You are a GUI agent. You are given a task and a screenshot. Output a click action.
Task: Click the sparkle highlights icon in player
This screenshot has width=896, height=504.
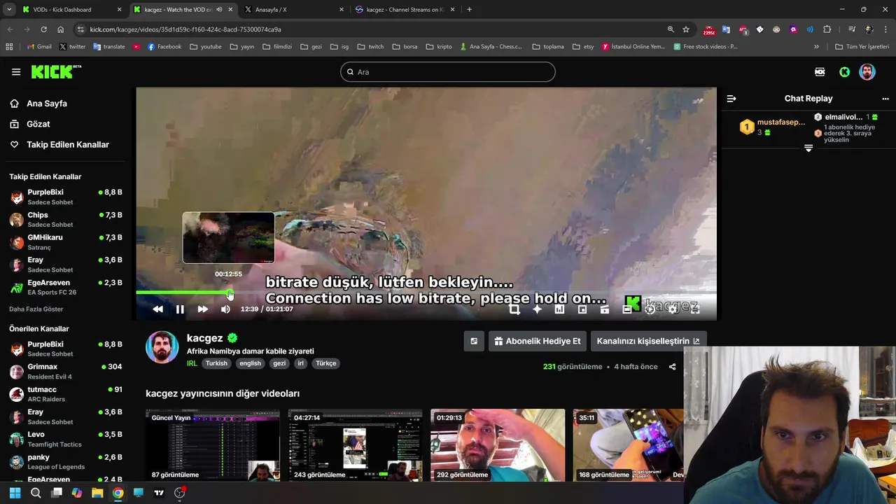pyautogui.click(x=537, y=309)
